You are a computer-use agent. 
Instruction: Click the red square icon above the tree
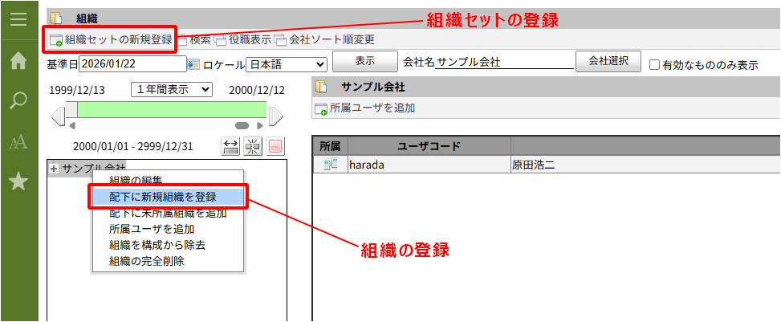[275, 146]
